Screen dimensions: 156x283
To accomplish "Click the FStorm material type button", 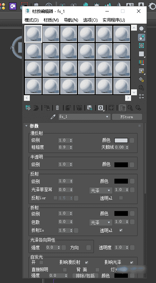I will [x=127, y=117].
